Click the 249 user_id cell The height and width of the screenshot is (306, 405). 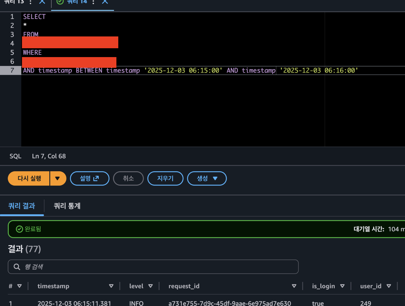pos(366,303)
